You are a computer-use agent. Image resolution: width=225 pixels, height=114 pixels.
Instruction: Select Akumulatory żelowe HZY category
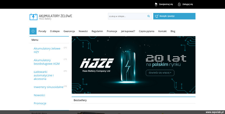(47, 50)
